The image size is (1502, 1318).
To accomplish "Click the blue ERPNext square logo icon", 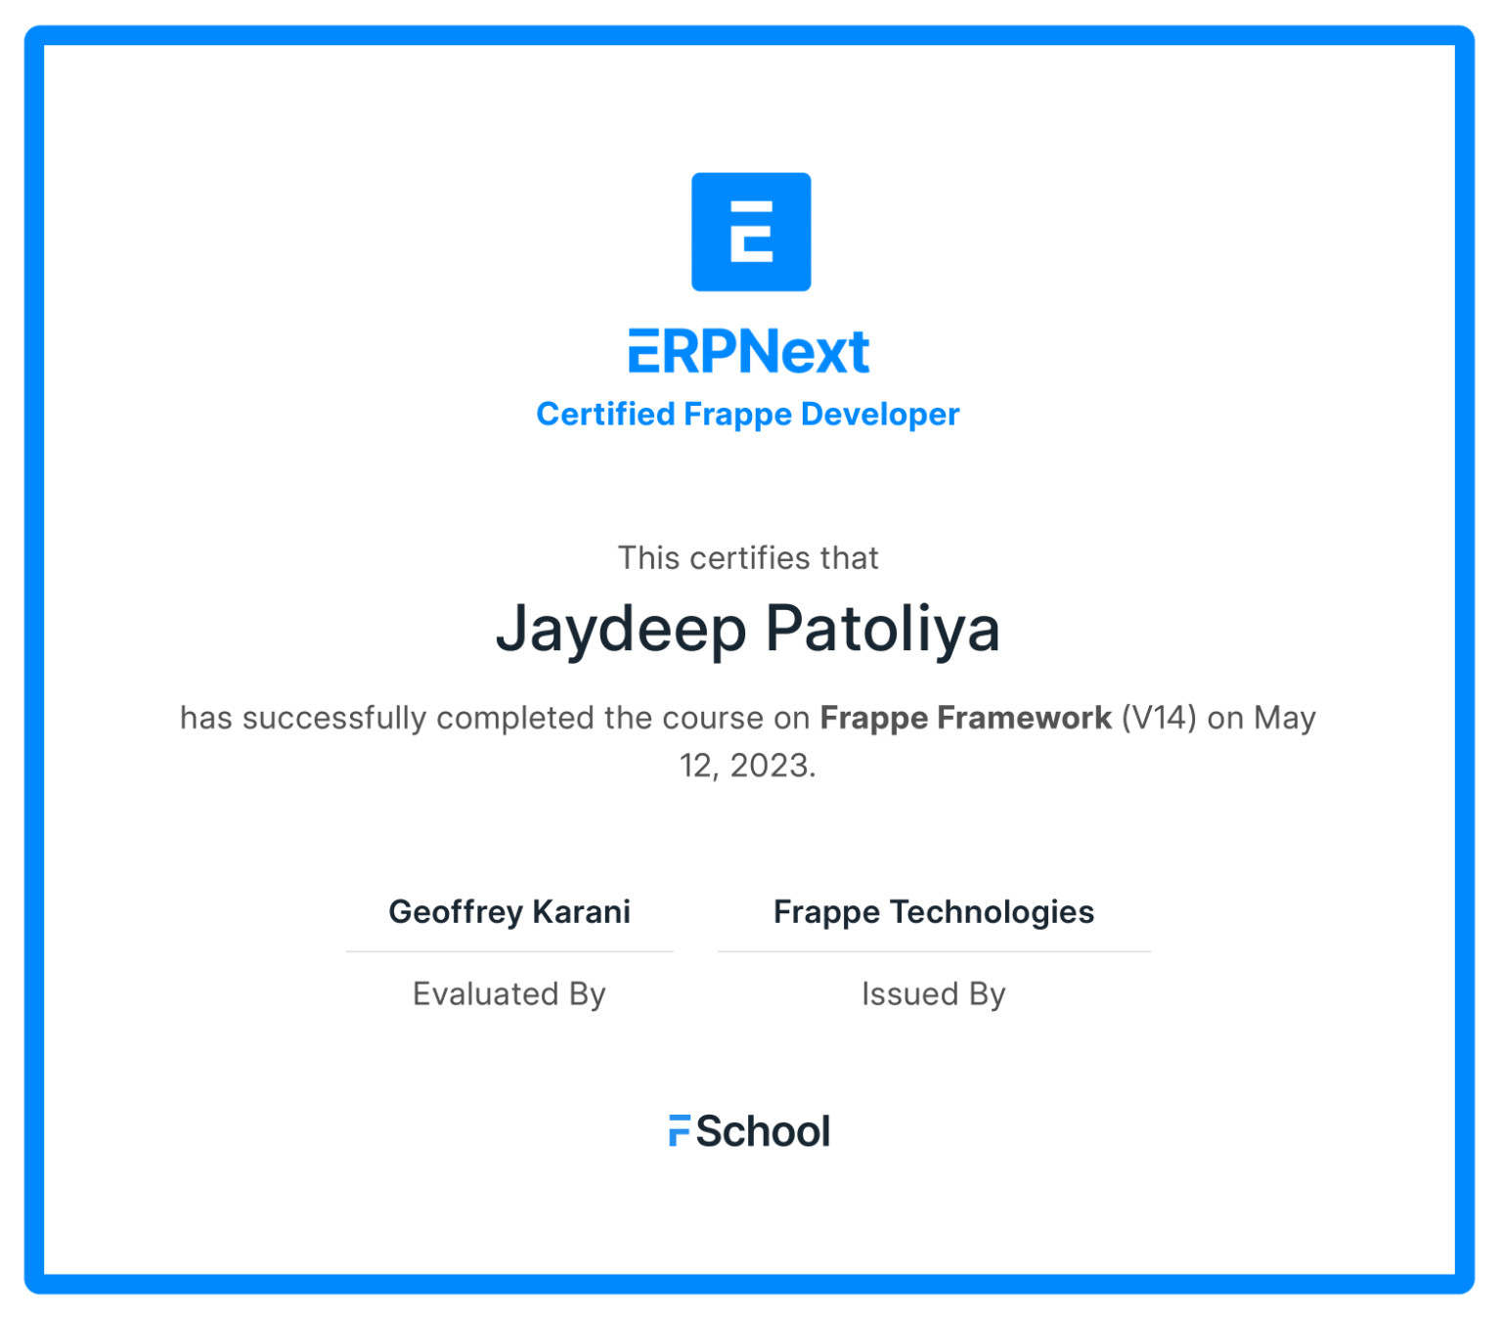I will 750,232.
